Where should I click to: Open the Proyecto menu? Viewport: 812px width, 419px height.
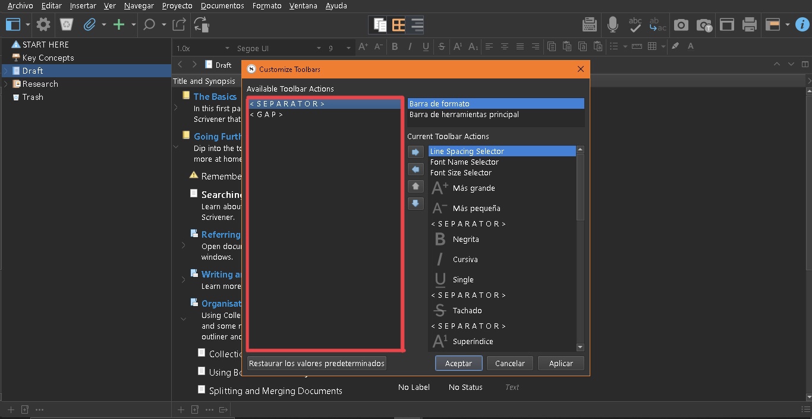pyautogui.click(x=177, y=5)
